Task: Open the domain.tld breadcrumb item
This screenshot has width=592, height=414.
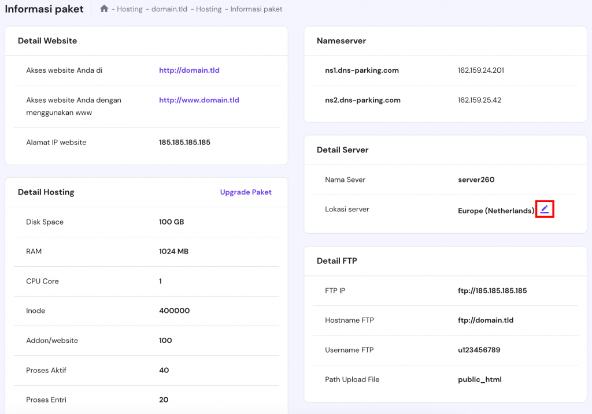Action: [169, 9]
